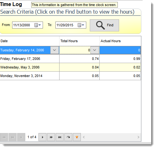Expand the Tuesday, February 14, 2006 date dropdown

click(54, 50)
